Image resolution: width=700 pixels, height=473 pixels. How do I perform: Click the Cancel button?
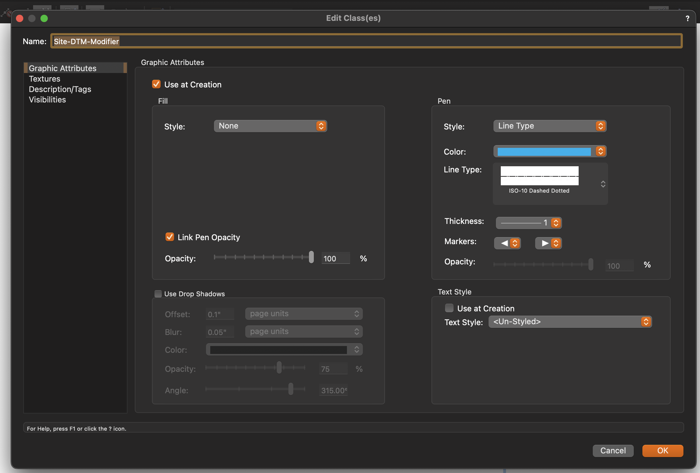[613, 451]
